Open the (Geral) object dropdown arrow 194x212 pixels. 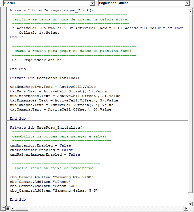(x=92, y=3)
